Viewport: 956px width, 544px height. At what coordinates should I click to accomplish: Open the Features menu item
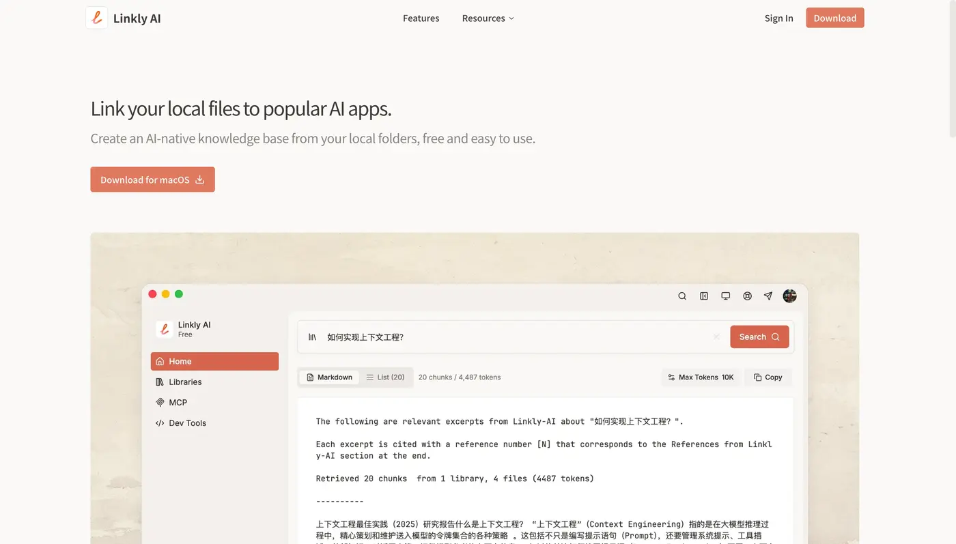point(421,18)
